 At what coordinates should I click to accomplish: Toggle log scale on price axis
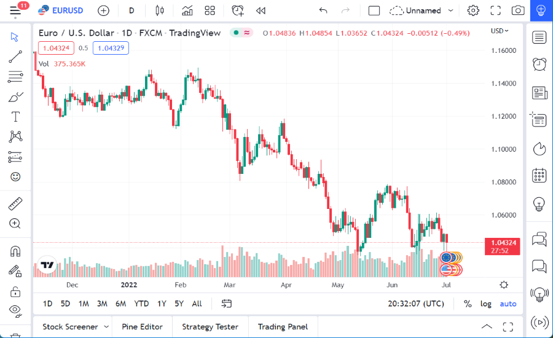[x=486, y=304]
